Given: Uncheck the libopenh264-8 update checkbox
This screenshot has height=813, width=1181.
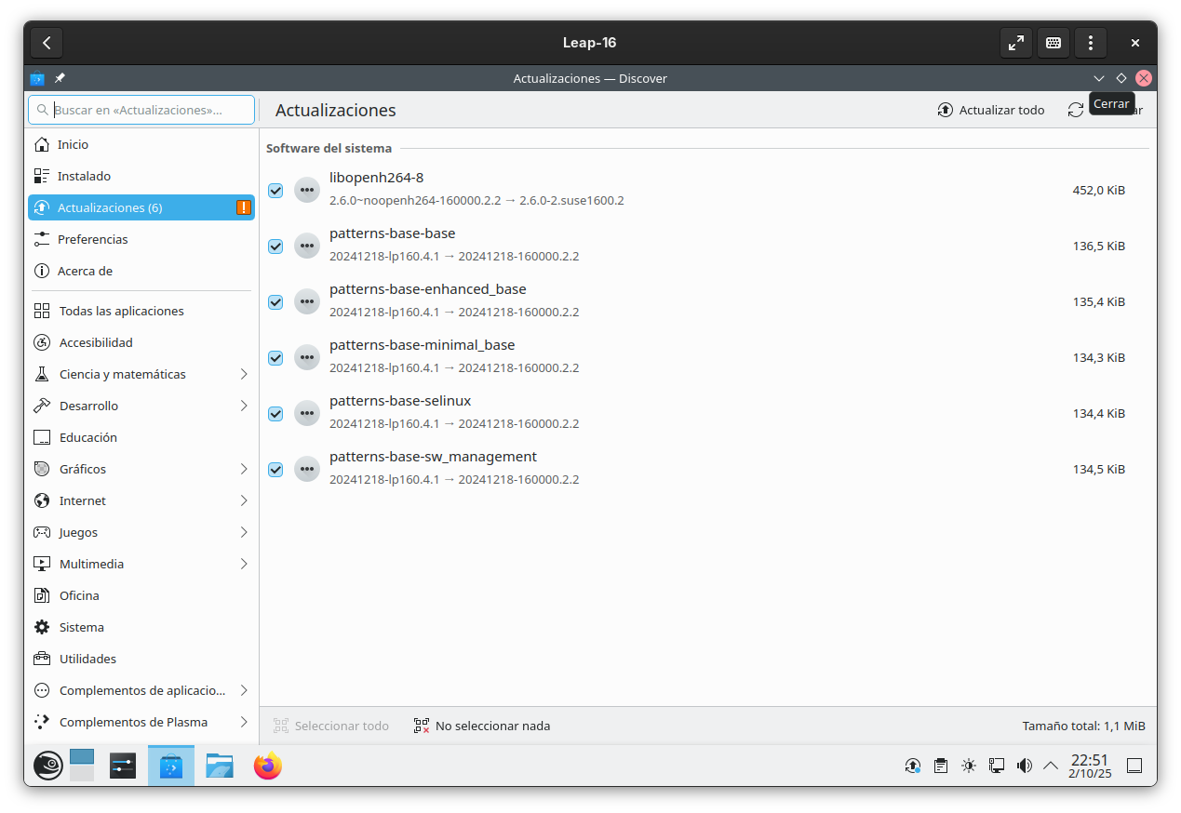Looking at the screenshot, I should pyautogui.click(x=275, y=191).
